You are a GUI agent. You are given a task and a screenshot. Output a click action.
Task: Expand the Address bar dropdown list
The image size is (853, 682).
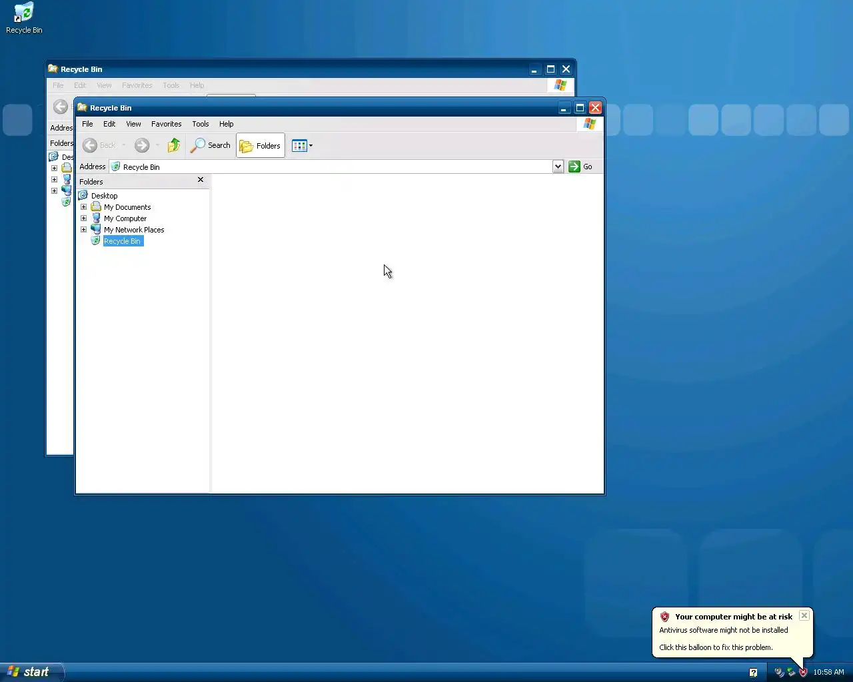(558, 167)
